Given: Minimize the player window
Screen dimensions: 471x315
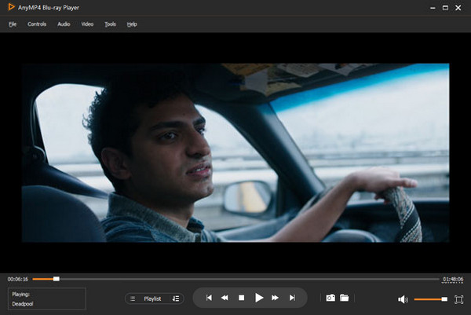Looking at the screenshot, I should (x=433, y=8).
